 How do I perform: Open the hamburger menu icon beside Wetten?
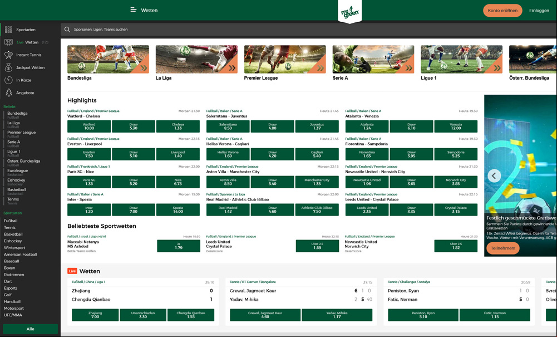pyautogui.click(x=133, y=10)
